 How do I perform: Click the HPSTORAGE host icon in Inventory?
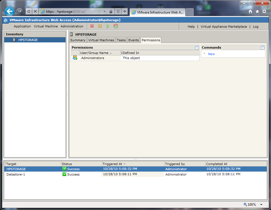(x=14, y=40)
